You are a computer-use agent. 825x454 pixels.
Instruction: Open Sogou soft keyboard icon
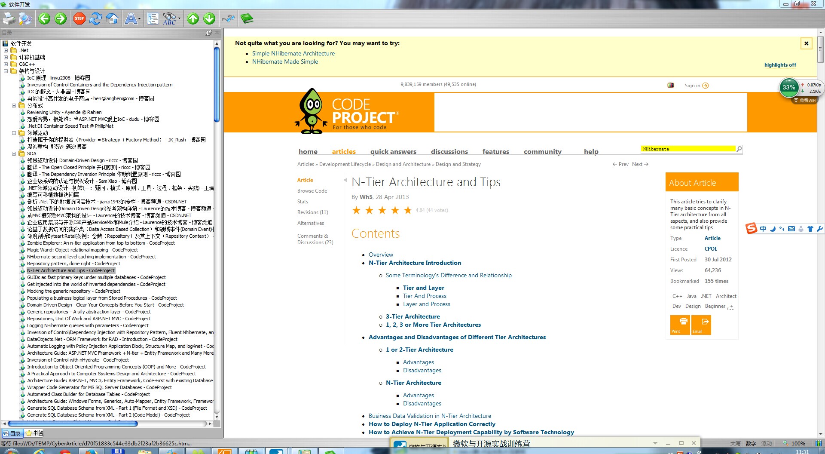click(791, 229)
